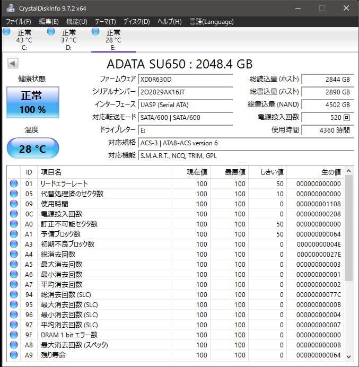Click the transfer mode field SATA/600 | SATA/600
The height and width of the screenshot is (367, 359).
pyautogui.click(x=186, y=117)
